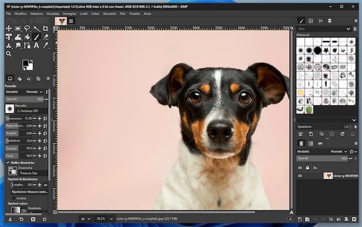Select the Paths tool
This screenshot has height=227, width=362.
tap(27, 46)
